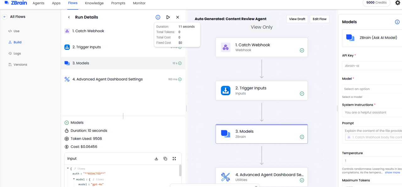The height and width of the screenshot is (187, 402).
Task: Expand the Input panel to fullscreen
Action: [174, 159]
